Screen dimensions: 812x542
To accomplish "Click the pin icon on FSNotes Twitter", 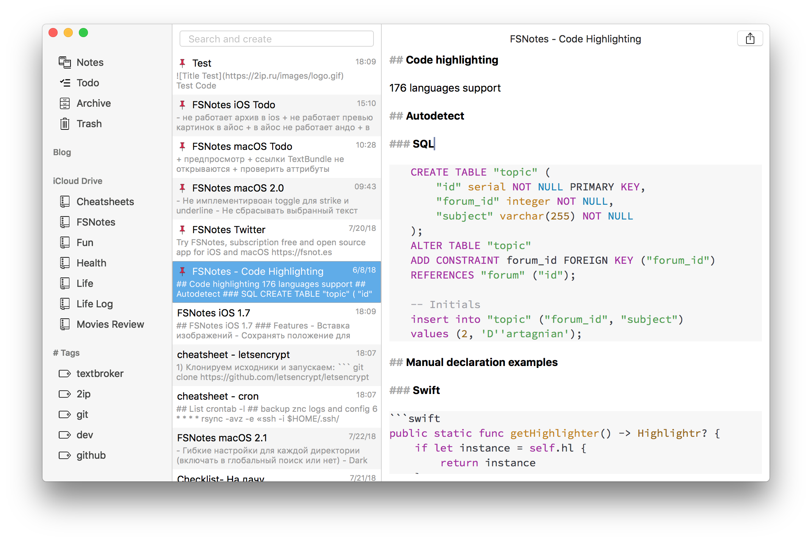I will pyautogui.click(x=182, y=229).
